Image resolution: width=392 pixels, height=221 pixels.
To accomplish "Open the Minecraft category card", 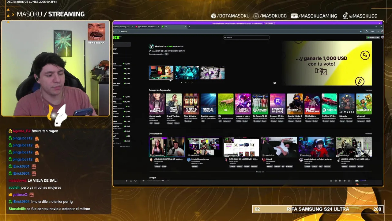I will 364,104.
